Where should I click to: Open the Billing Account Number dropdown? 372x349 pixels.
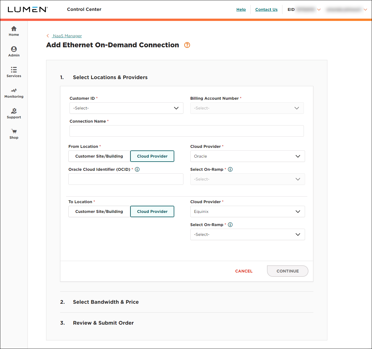247,108
